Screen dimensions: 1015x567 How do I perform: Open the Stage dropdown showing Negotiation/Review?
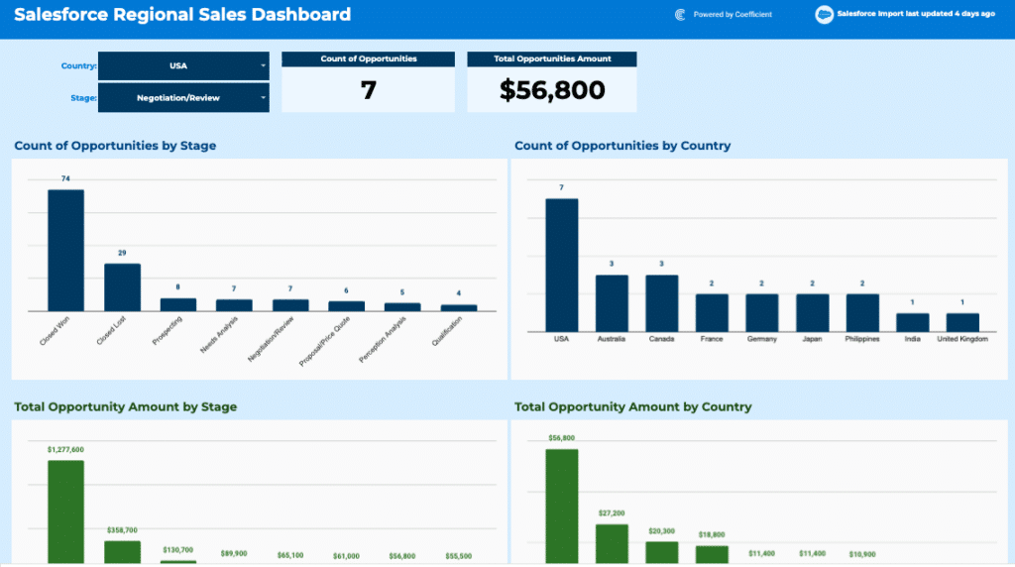click(183, 98)
